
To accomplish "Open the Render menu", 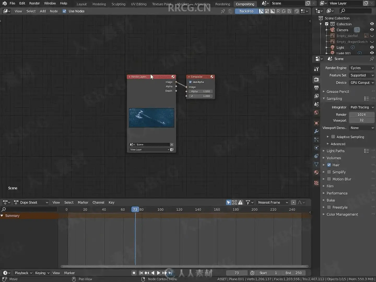I will pyautogui.click(x=34, y=3).
